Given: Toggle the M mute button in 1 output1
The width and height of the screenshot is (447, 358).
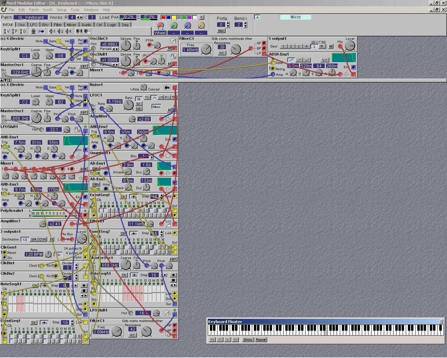Looking at the screenshot, I should tap(331, 46).
